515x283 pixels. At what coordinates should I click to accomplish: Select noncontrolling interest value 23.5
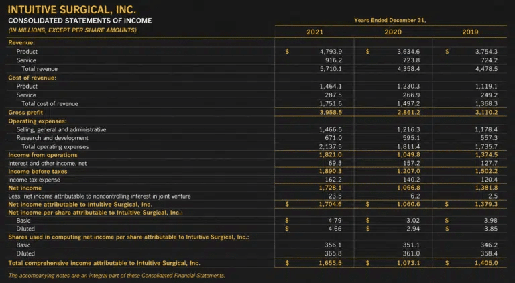pyautogui.click(x=335, y=196)
